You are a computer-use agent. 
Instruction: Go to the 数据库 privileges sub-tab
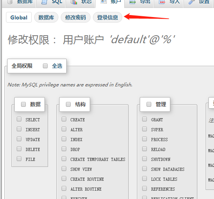tap(46, 17)
